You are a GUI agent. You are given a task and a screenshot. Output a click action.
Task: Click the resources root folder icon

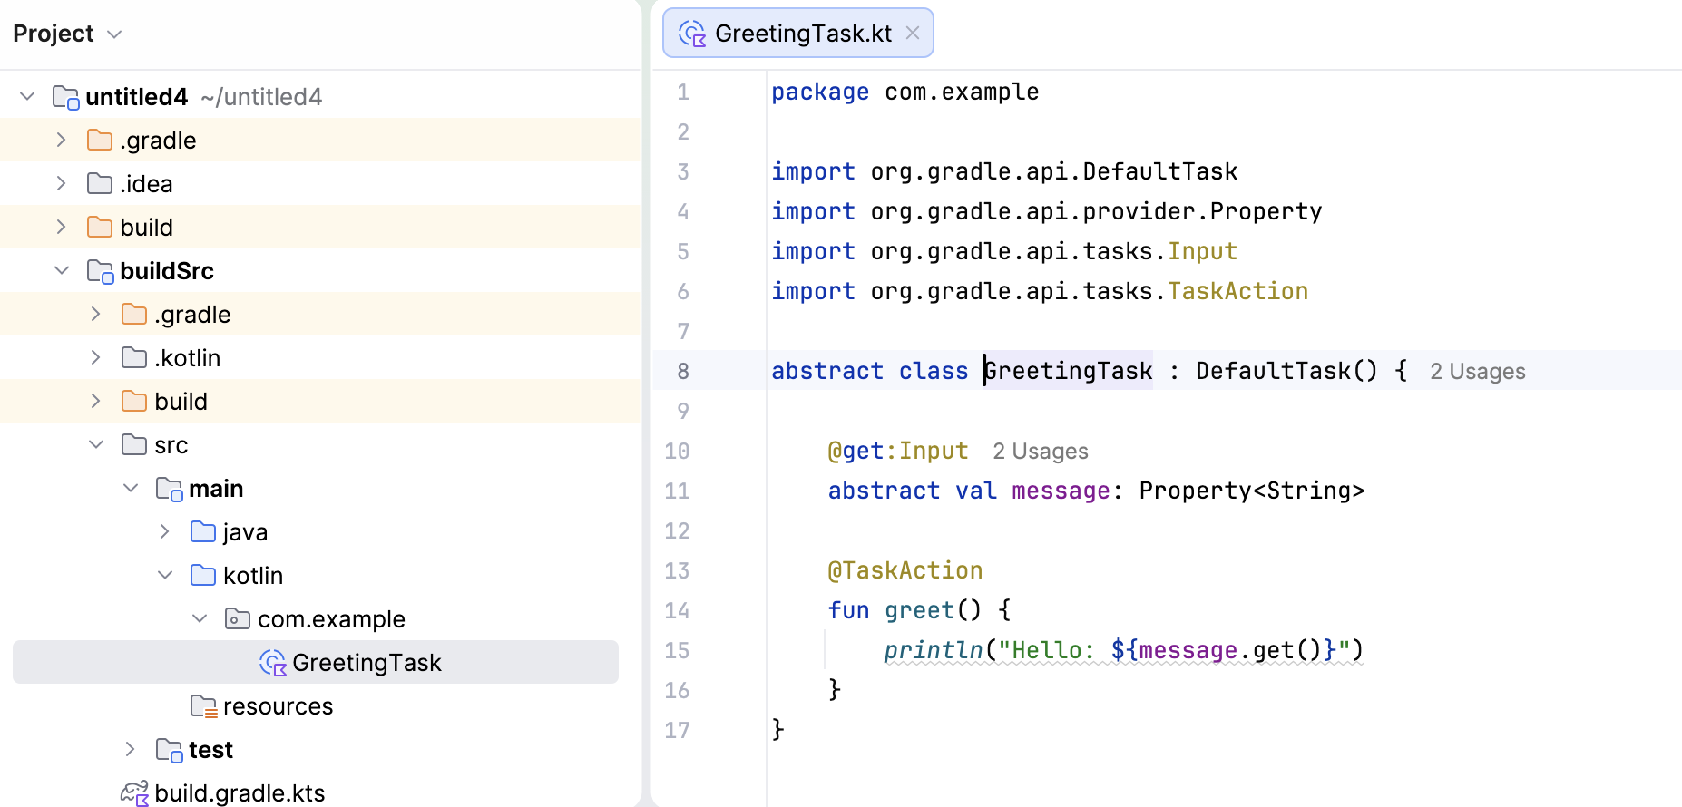203,706
